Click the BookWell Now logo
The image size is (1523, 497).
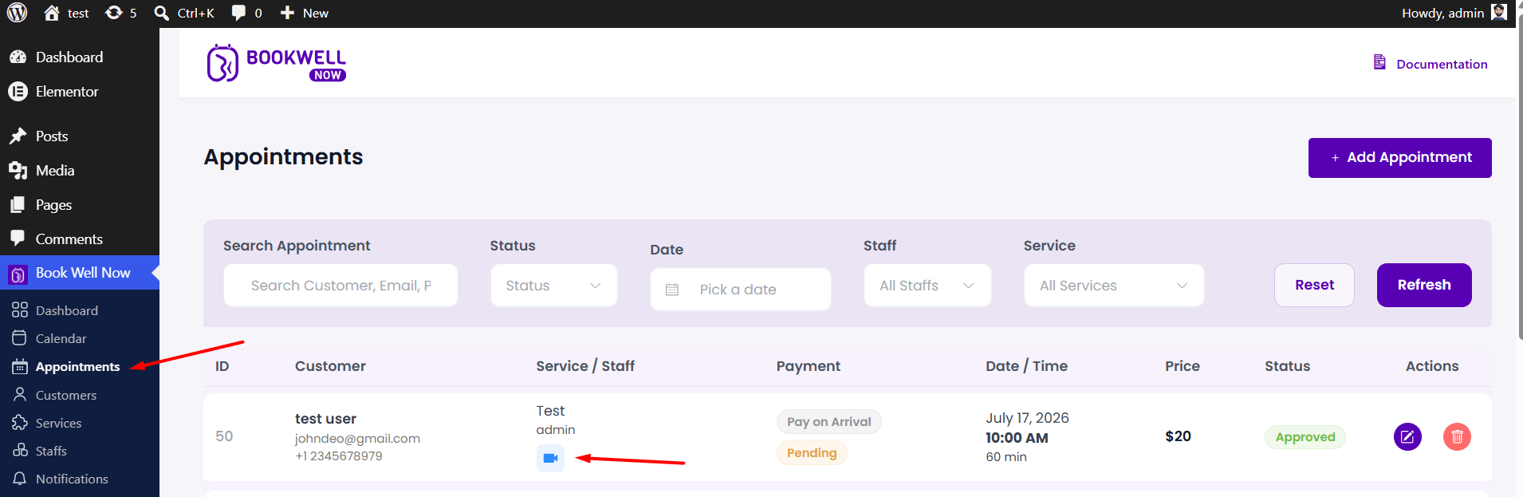click(x=276, y=63)
